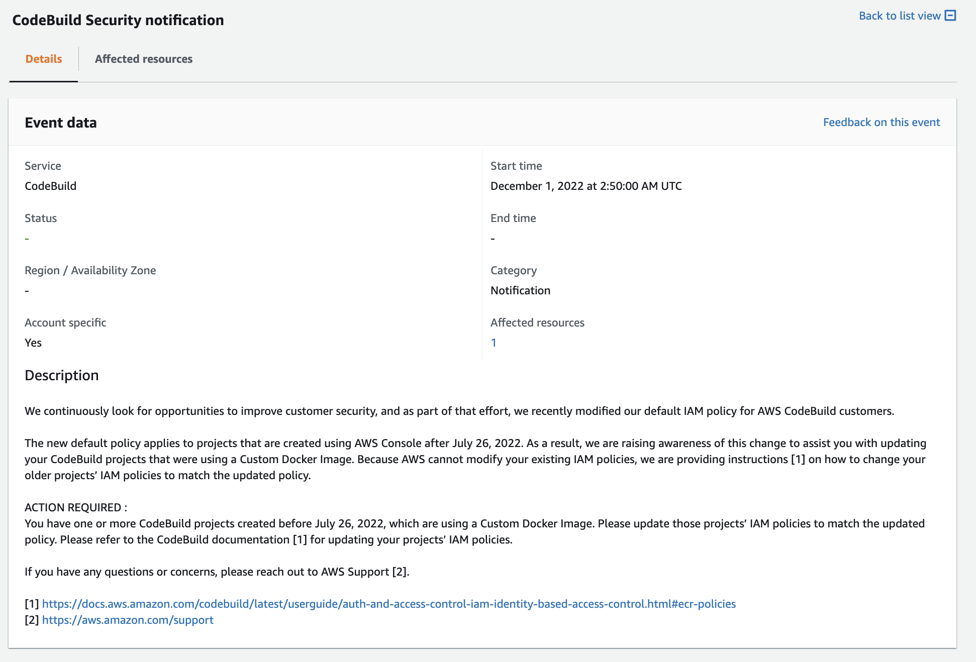
Task: Select the Service value 'CodeBuild'
Action: [51, 186]
